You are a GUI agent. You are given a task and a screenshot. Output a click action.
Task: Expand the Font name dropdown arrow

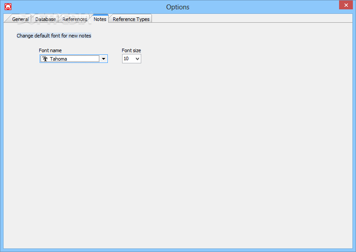click(103, 59)
